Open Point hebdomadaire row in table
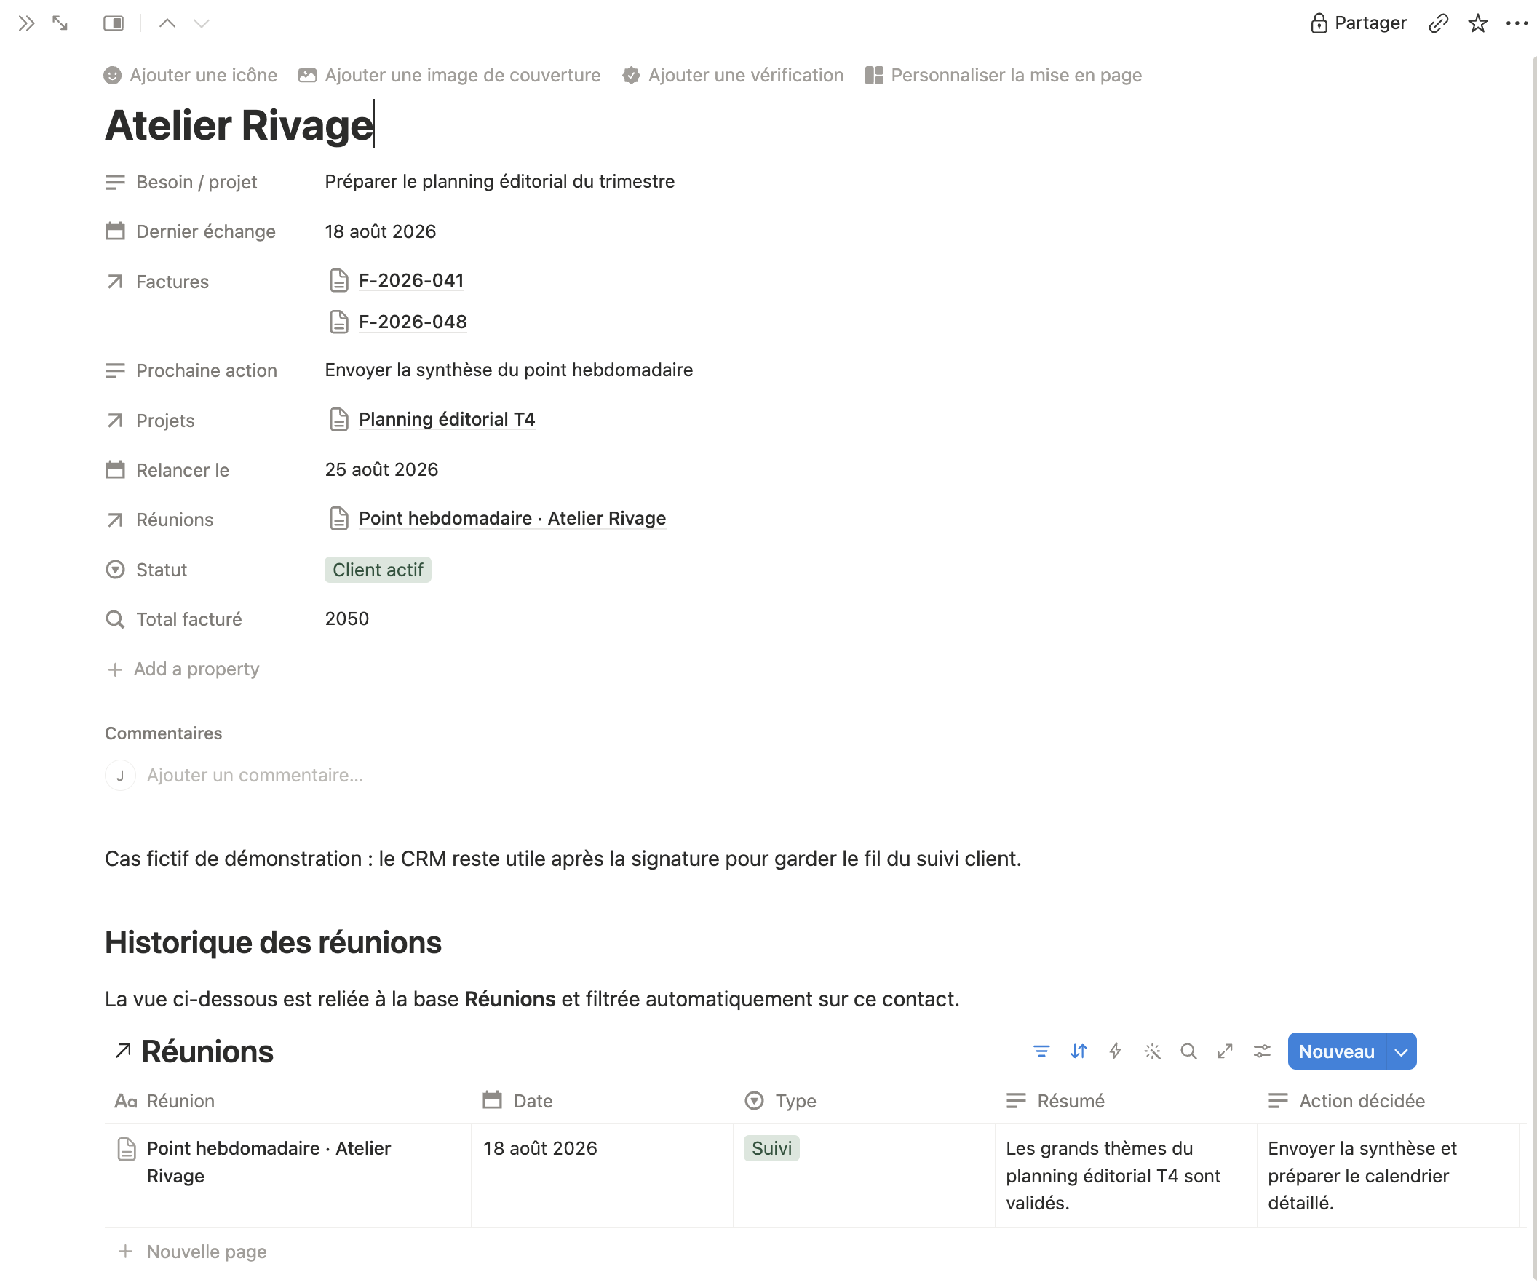 click(269, 1162)
